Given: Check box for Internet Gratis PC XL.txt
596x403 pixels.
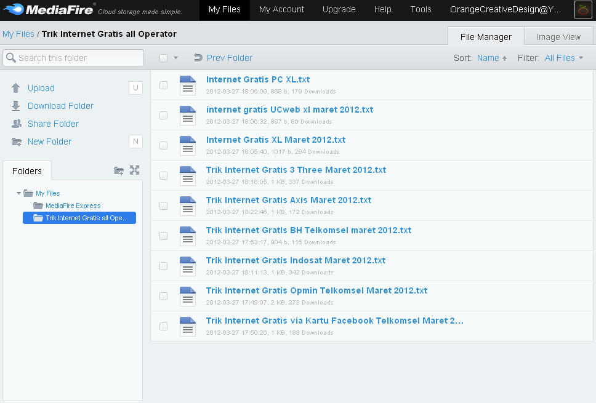Looking at the screenshot, I should point(163,85).
